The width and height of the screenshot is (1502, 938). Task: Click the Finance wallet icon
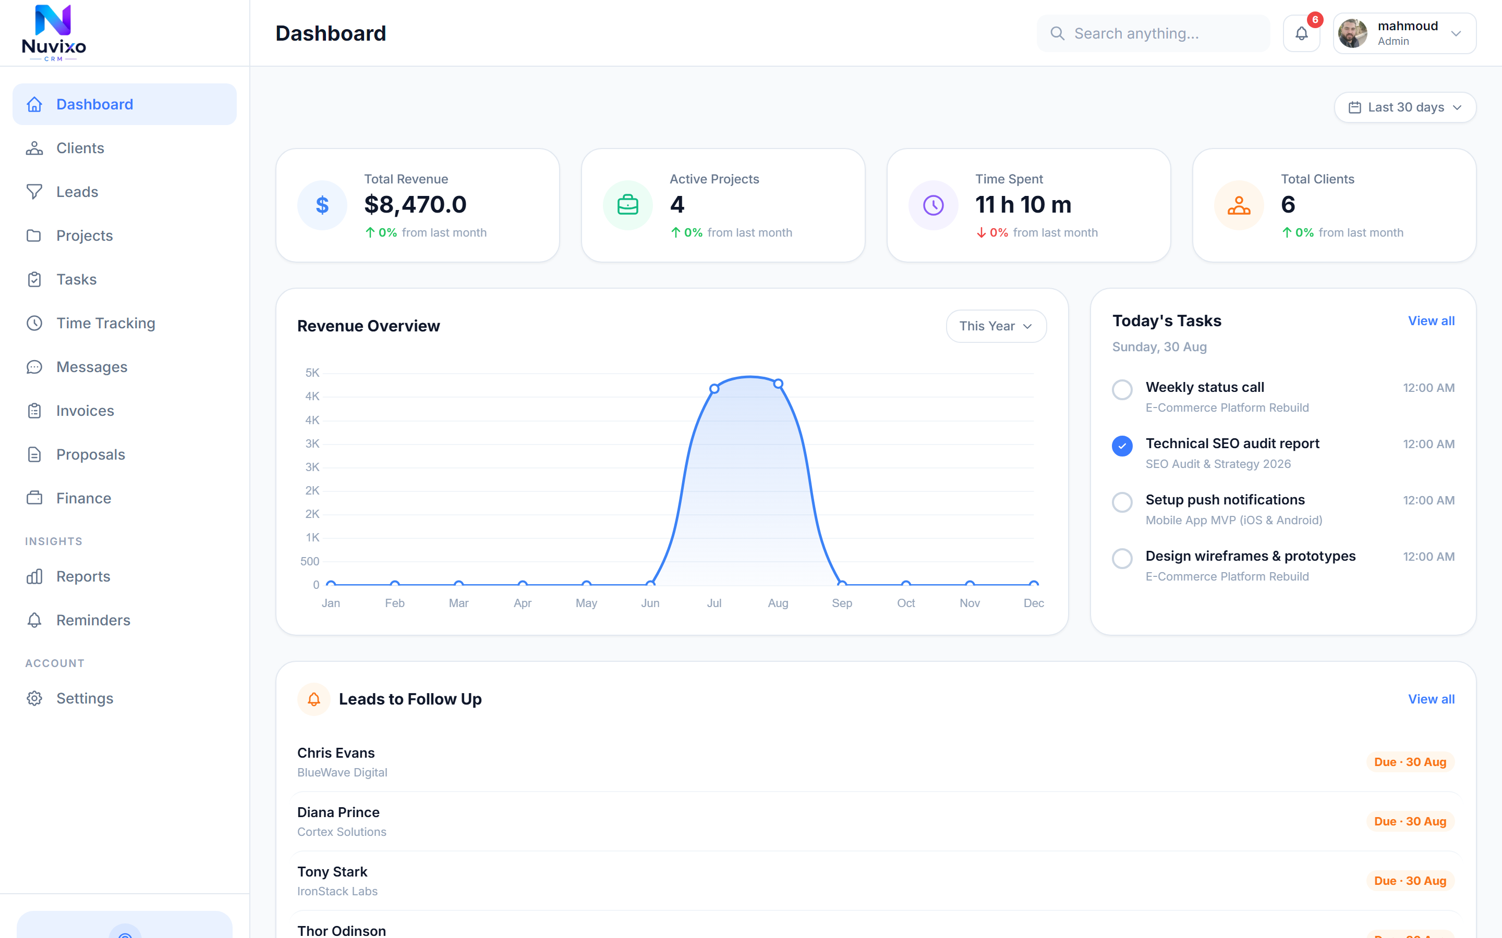click(x=35, y=498)
